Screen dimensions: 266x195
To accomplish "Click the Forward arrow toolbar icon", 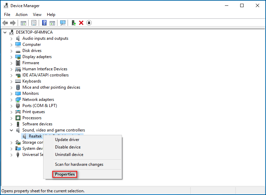I will 13,23.
